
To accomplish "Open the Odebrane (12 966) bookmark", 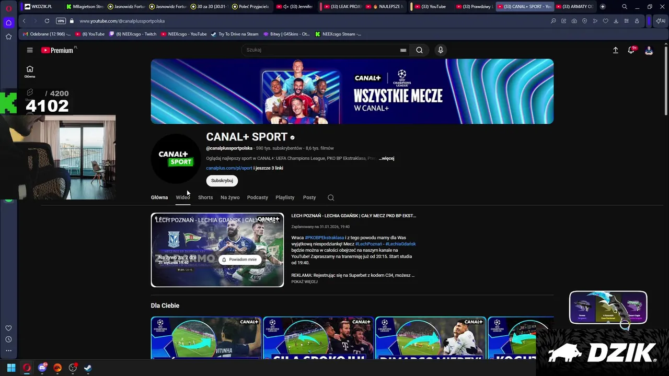I will tap(47, 34).
